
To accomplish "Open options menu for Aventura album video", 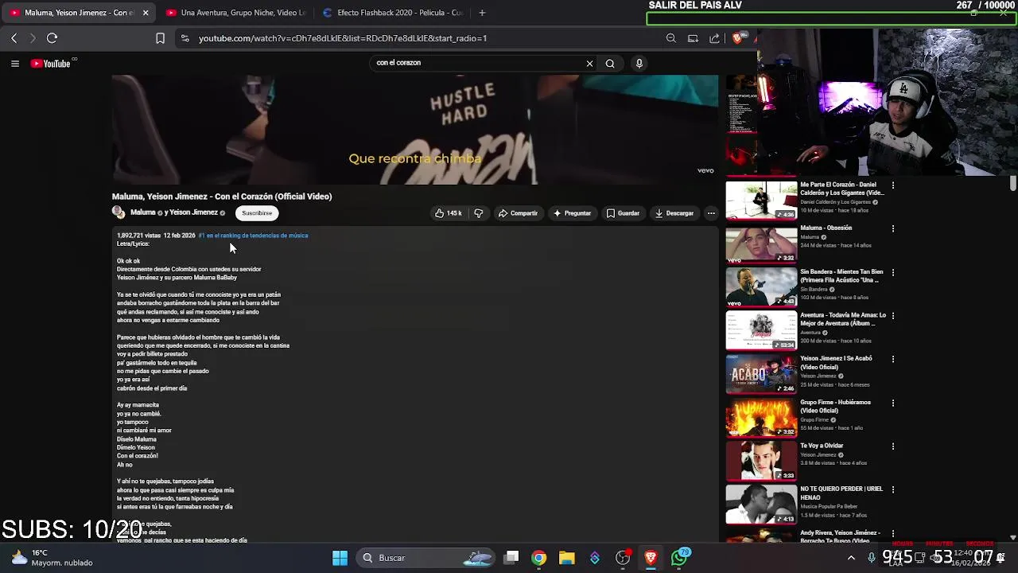I will pyautogui.click(x=893, y=315).
